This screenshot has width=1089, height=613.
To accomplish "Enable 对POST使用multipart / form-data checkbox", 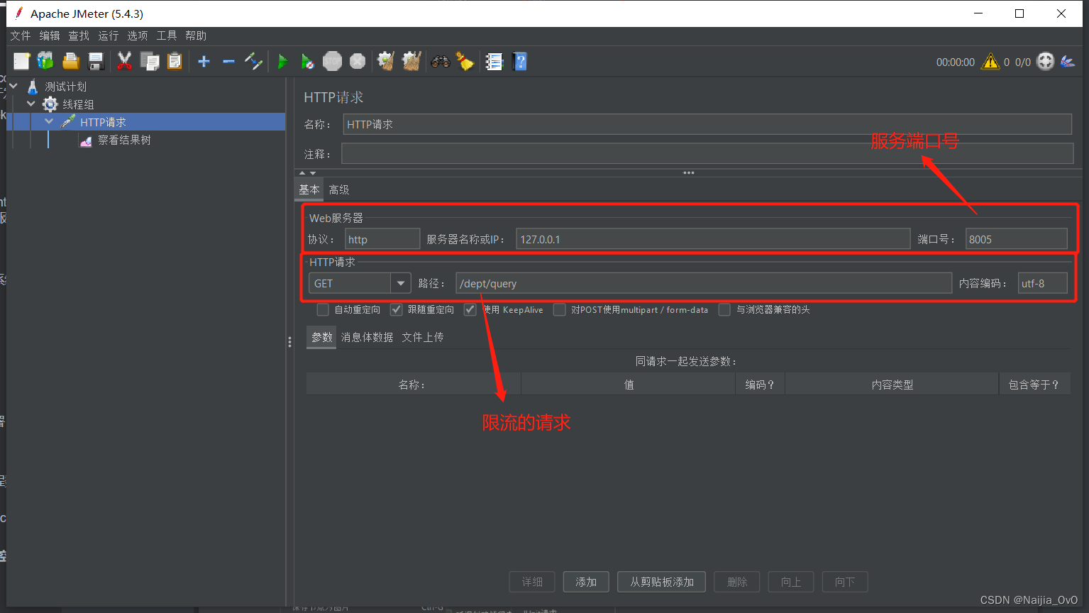I will pos(560,309).
